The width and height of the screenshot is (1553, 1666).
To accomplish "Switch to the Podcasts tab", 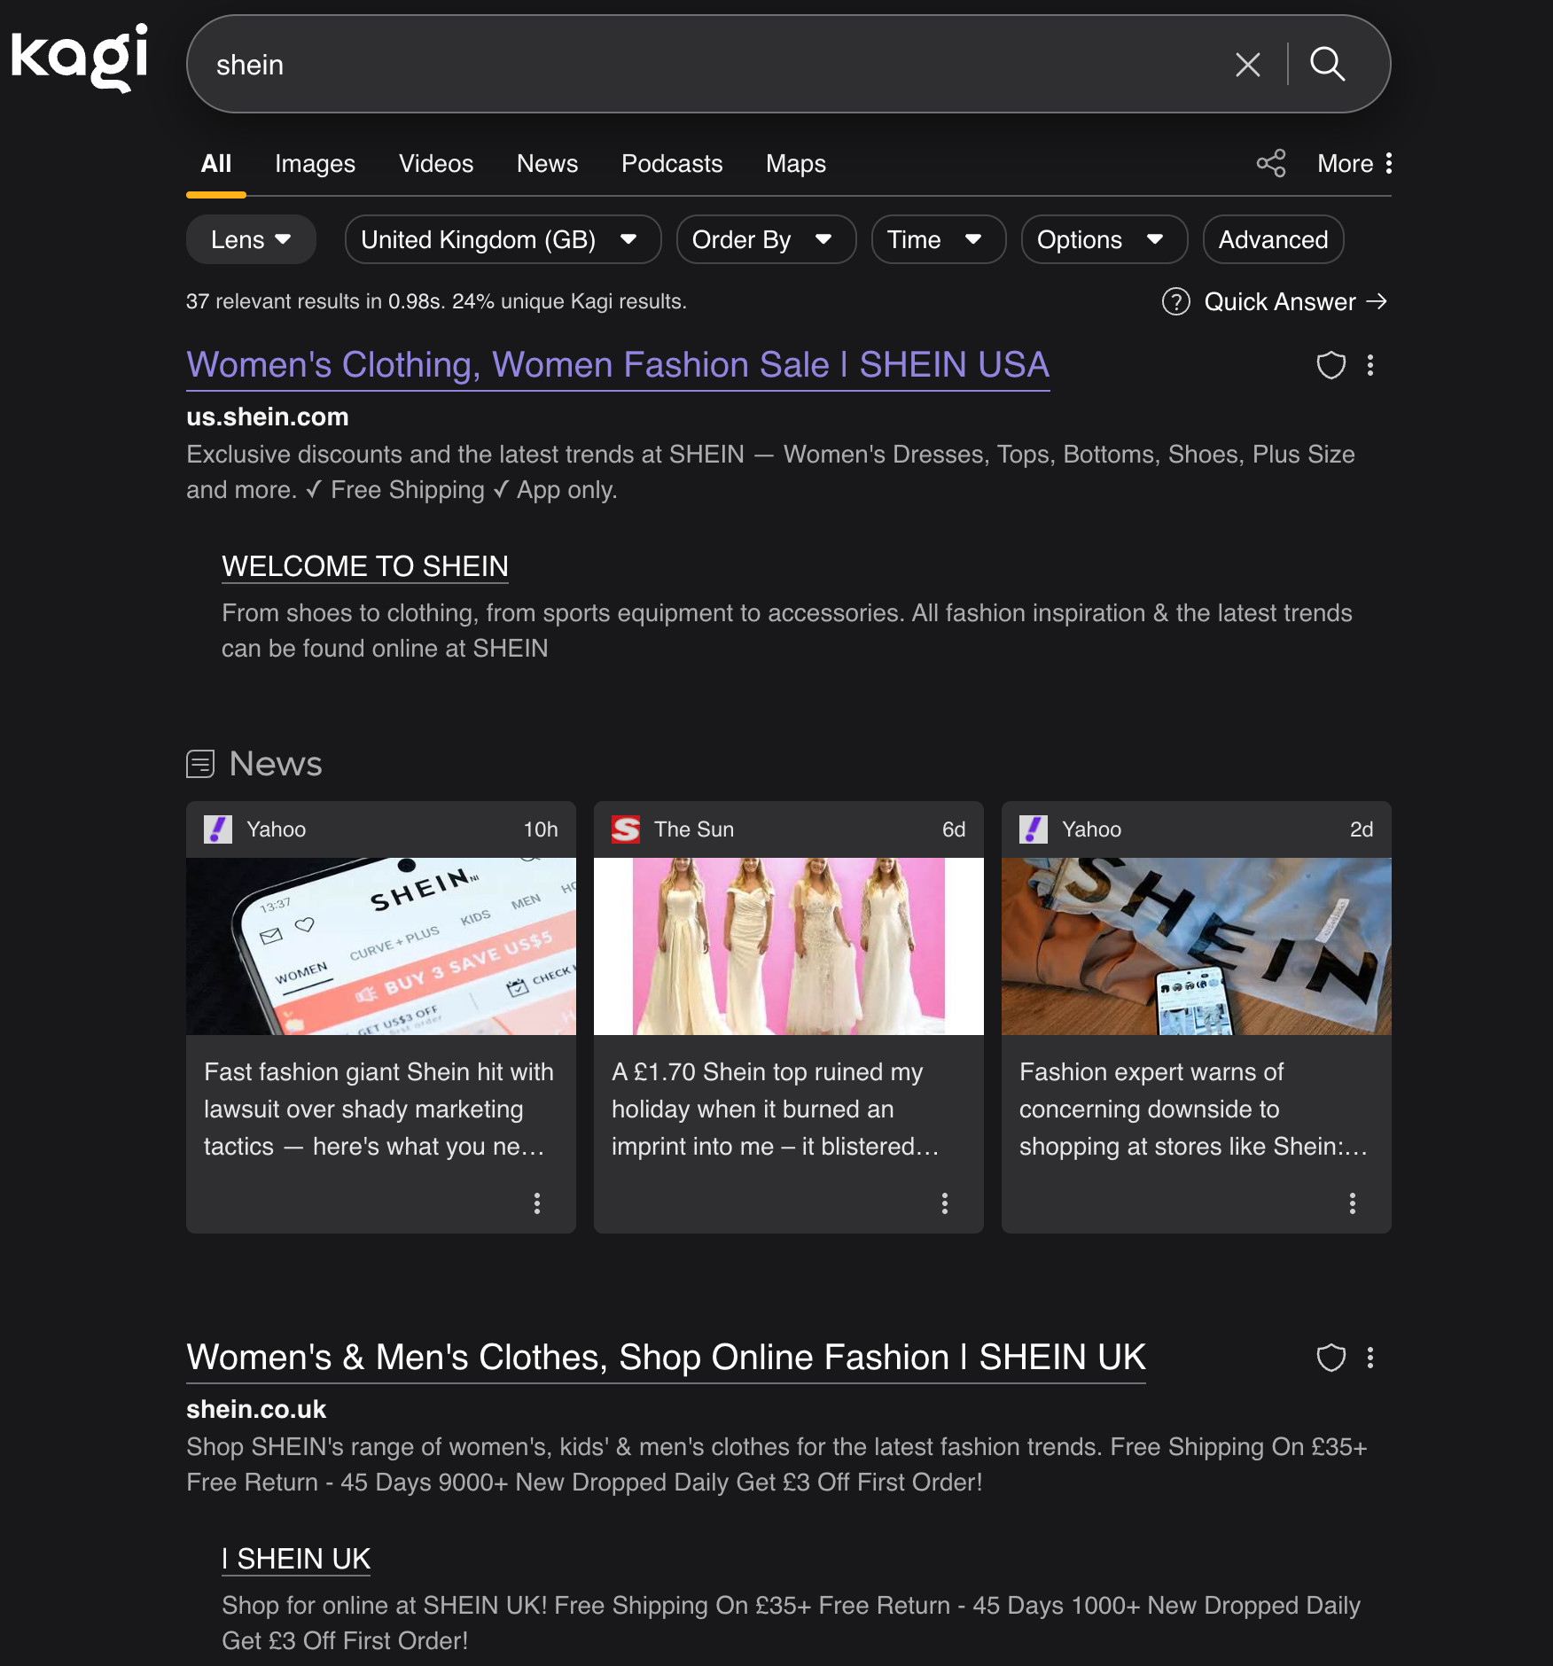I will (x=671, y=164).
